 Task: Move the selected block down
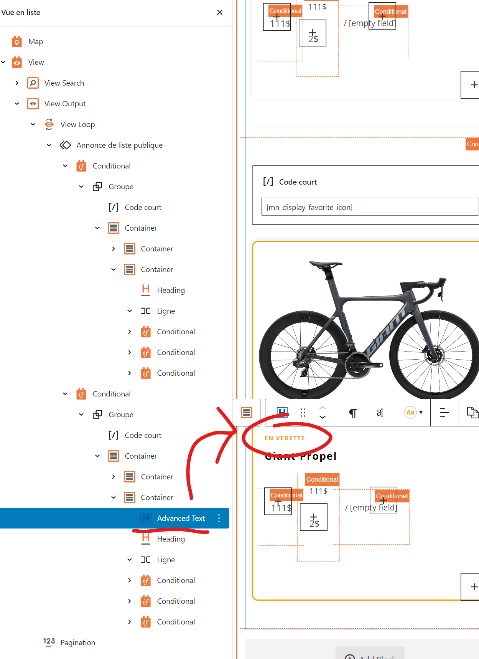pos(323,417)
